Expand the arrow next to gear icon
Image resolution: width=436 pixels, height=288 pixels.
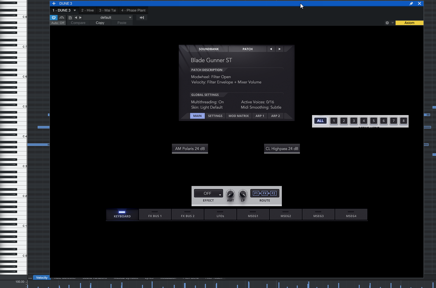[393, 23]
